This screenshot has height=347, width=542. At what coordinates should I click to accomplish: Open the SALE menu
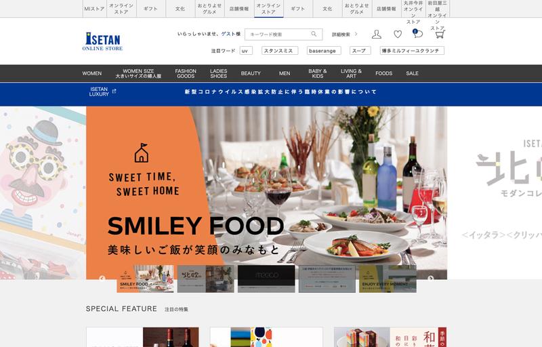click(x=412, y=73)
